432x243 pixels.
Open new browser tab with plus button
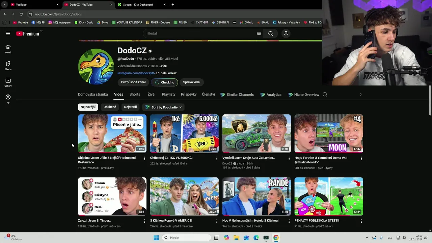[173, 5]
